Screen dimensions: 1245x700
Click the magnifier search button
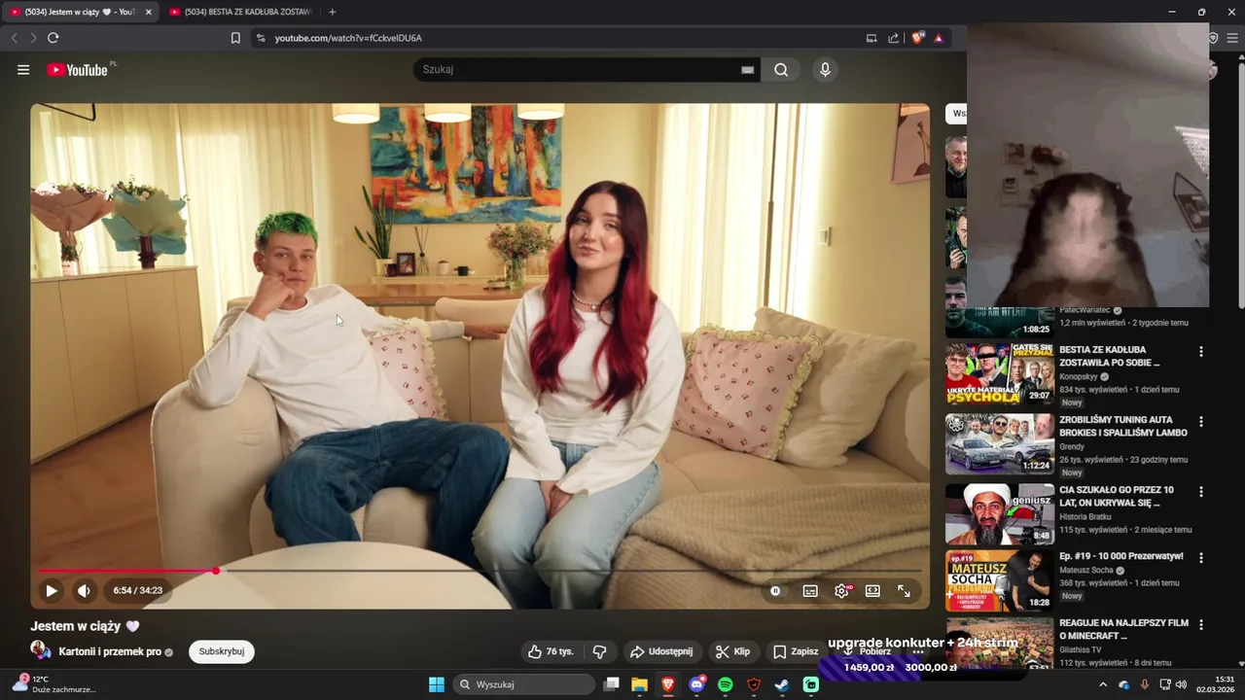[x=781, y=70]
